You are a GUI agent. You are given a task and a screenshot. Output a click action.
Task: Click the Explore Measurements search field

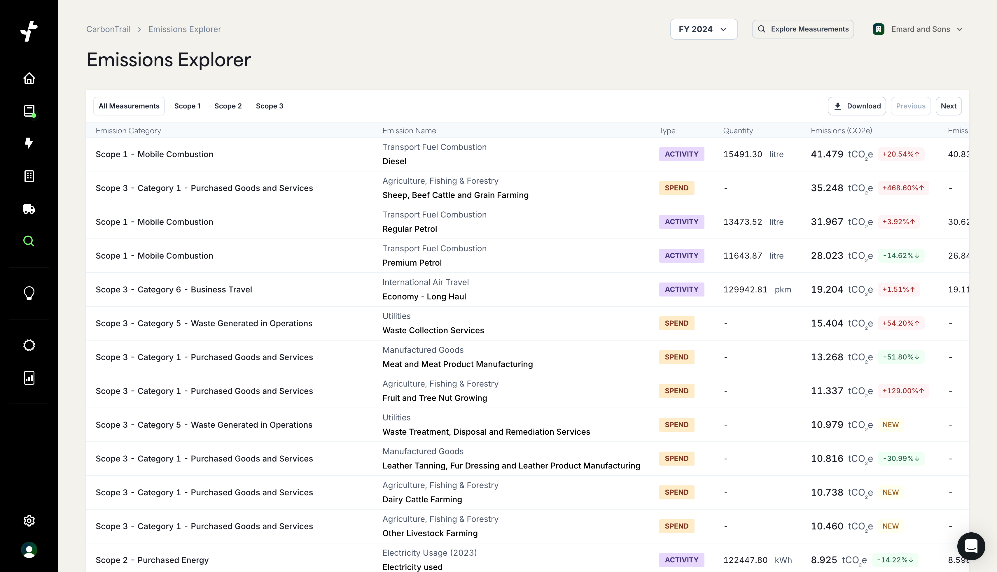click(802, 29)
